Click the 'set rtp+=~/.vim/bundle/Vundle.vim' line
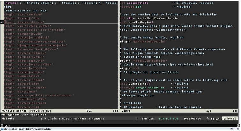Screen dimensions: 241x131 click(149, 18)
